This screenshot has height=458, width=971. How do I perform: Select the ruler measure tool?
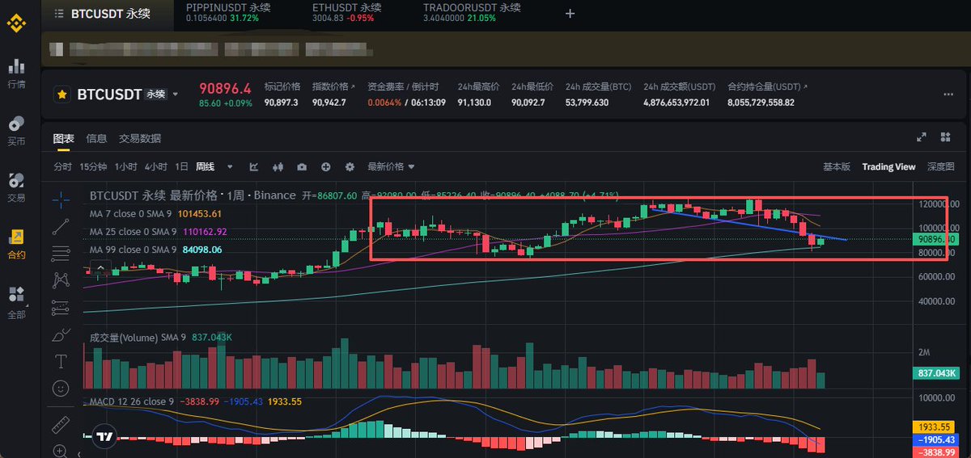pos(61,425)
